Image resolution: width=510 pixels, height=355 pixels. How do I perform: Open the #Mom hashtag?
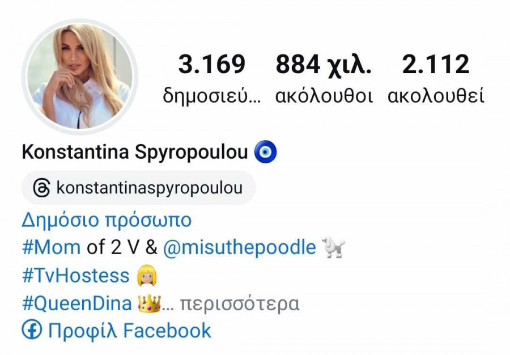pyautogui.click(x=52, y=247)
